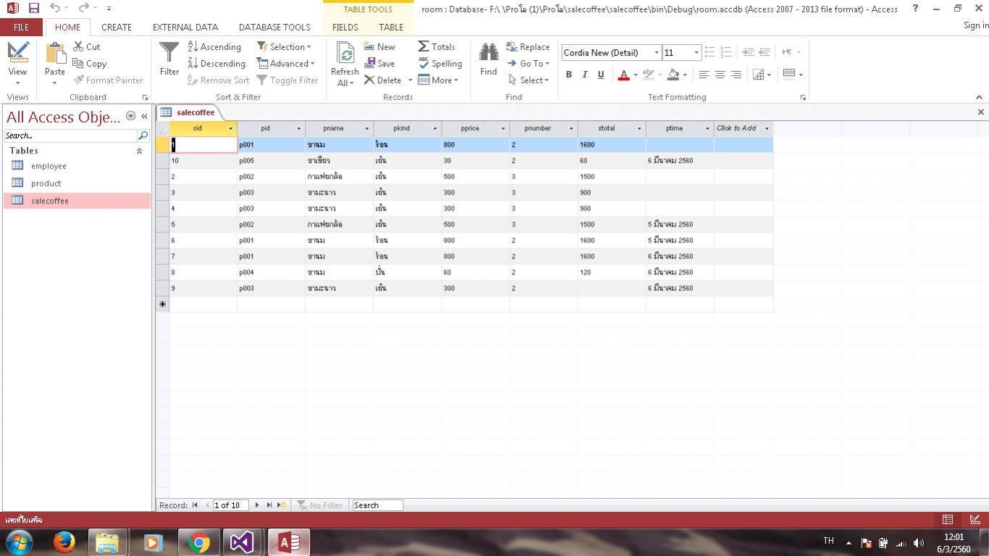This screenshot has height=556, width=989.
Task: Click the current record number box
Action: click(x=230, y=505)
